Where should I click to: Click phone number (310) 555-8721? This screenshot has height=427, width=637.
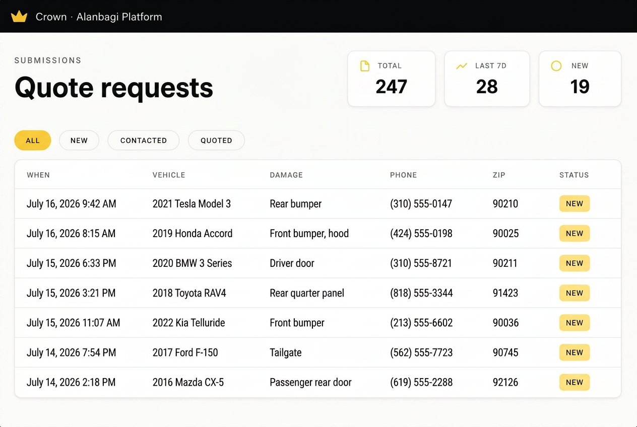(x=421, y=263)
